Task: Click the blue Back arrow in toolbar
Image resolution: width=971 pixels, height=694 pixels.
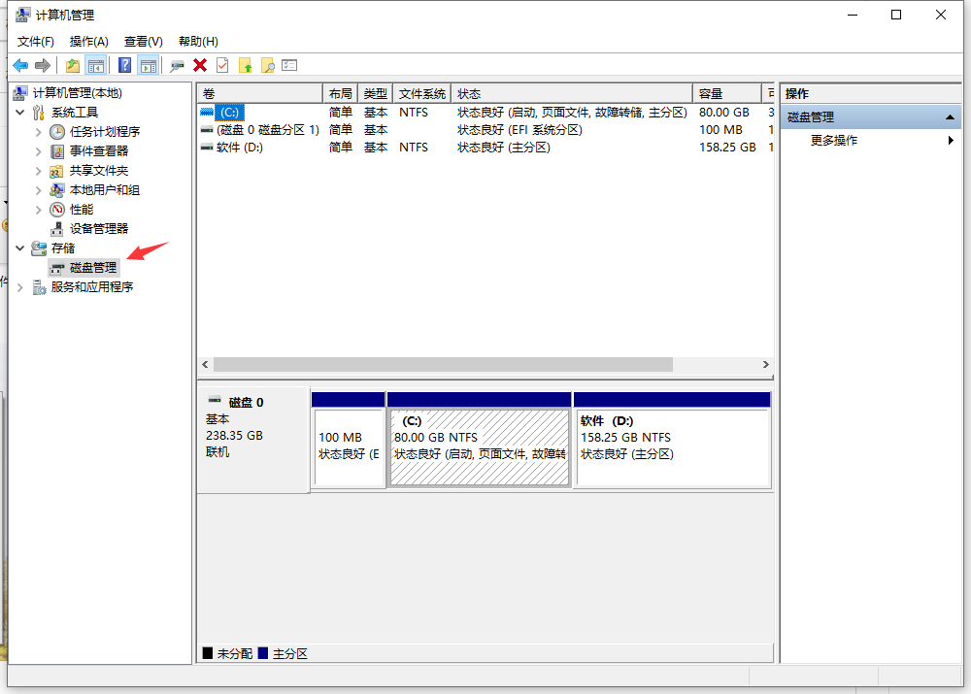Action: [20, 65]
